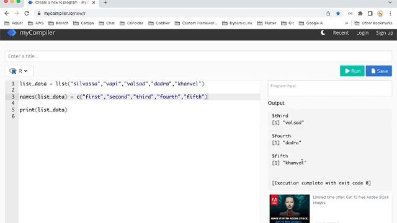This screenshot has height=223, width=397.
Task: Focus the Enter a title field
Action: pyautogui.click(x=198, y=56)
